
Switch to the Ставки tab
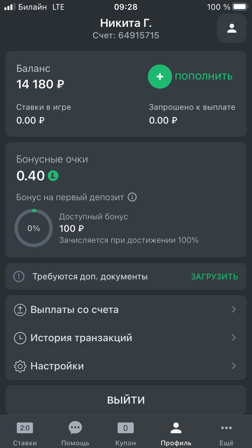point(25,433)
